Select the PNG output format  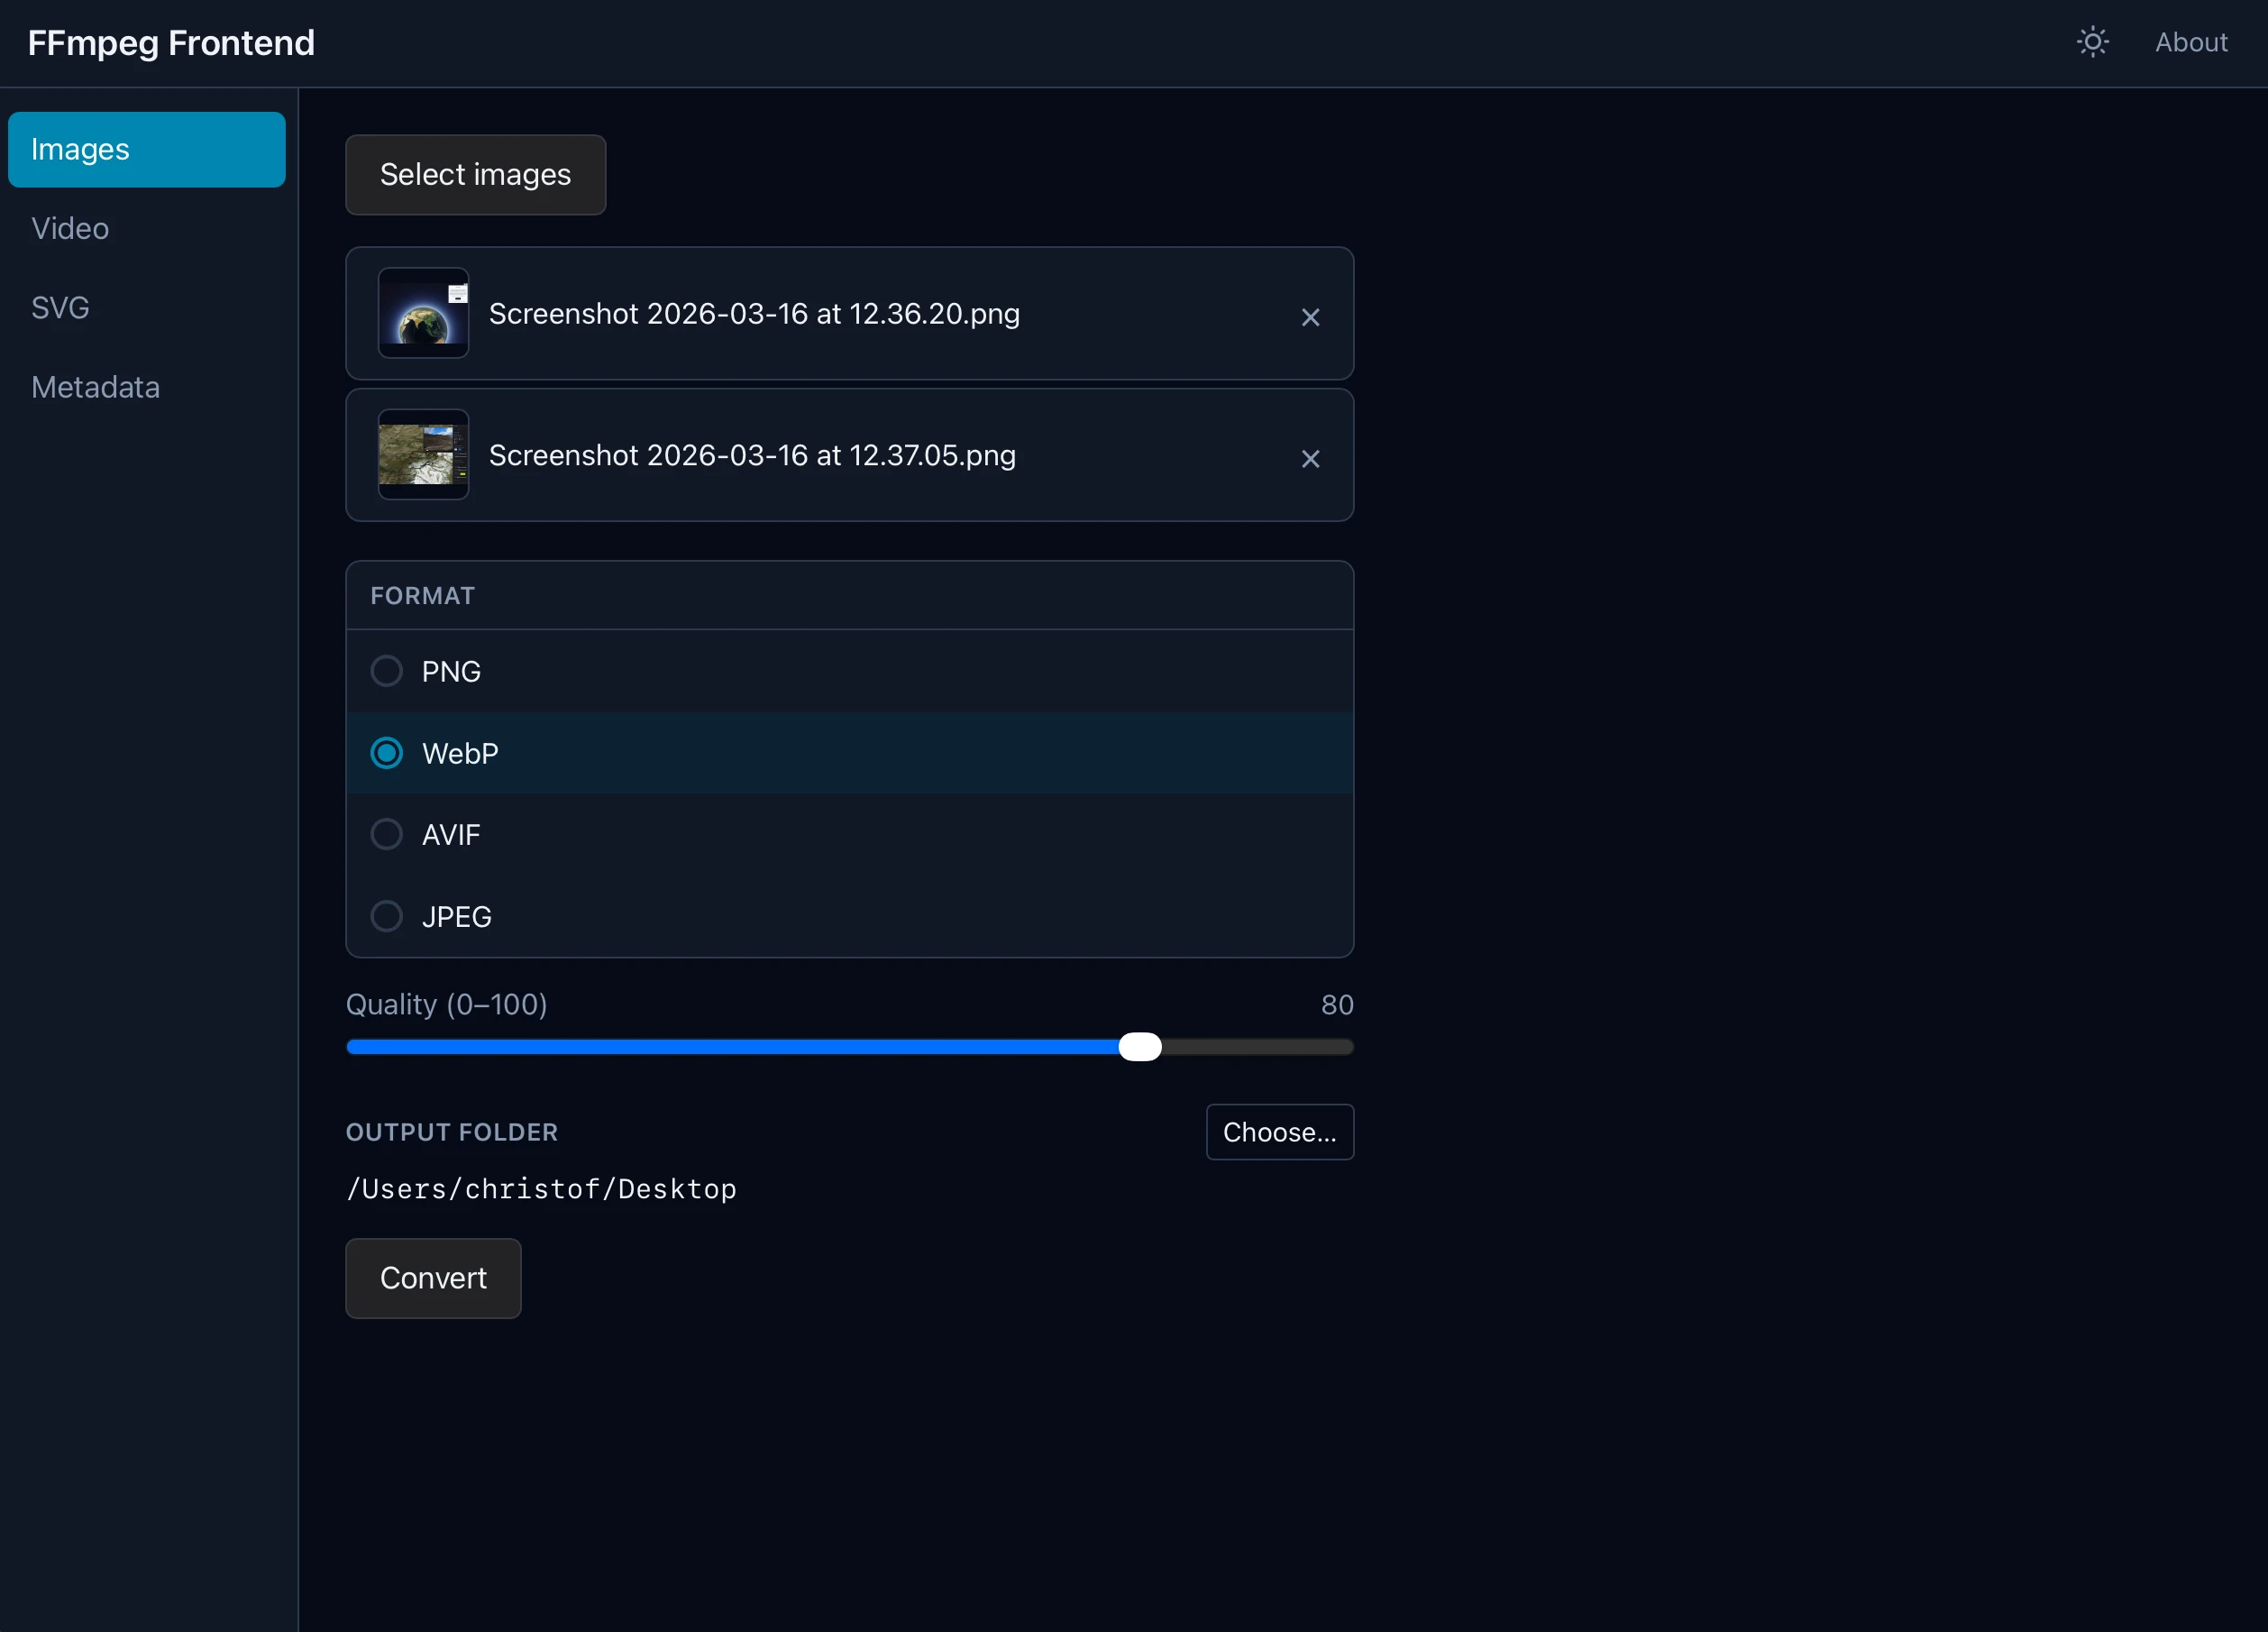386,670
